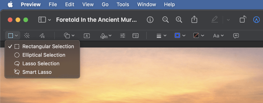Select the Sketch drawing tool
Screen dimensions: 263x103
42,36
